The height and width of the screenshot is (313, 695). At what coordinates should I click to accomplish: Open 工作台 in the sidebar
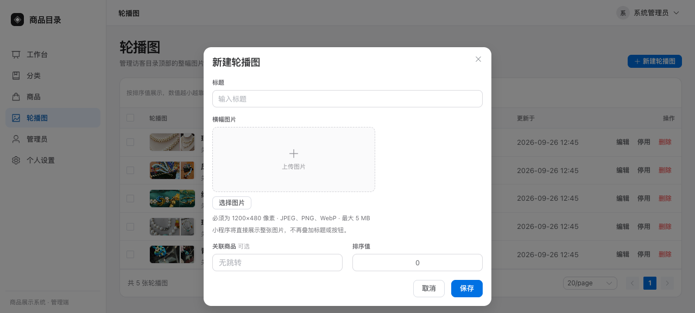pyautogui.click(x=53, y=54)
